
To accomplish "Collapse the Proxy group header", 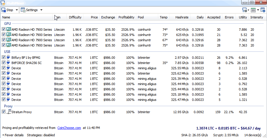I will pos(8,106).
